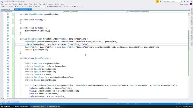Open the Any CPU platform dropdown
This screenshot has height=108, width=193.
40,7
